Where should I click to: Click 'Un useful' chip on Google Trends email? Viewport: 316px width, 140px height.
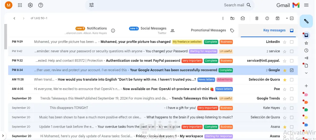tap(226, 98)
